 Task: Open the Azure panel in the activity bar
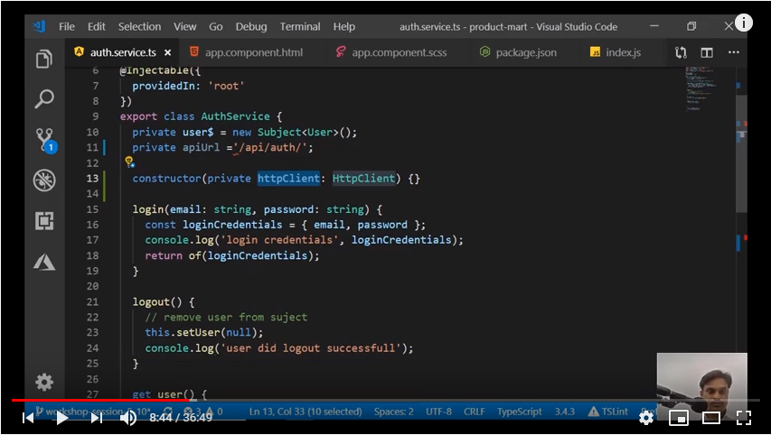(43, 262)
